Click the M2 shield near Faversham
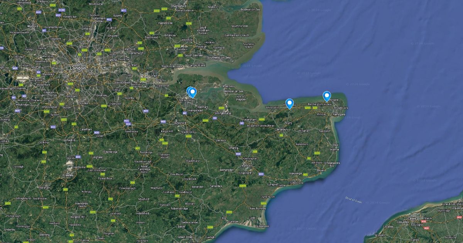 point(241,123)
